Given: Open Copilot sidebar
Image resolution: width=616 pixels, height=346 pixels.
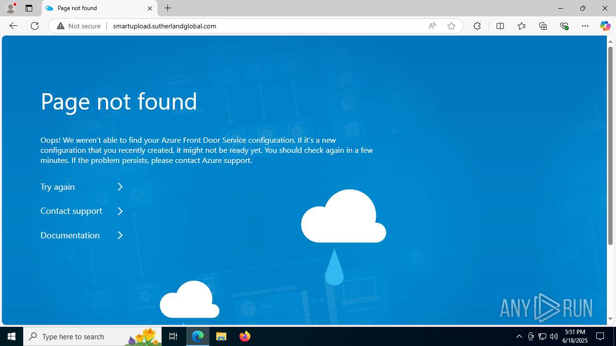Looking at the screenshot, I should click(x=605, y=26).
